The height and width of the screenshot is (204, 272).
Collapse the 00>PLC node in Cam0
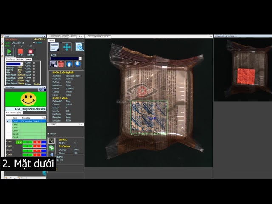[57, 140]
